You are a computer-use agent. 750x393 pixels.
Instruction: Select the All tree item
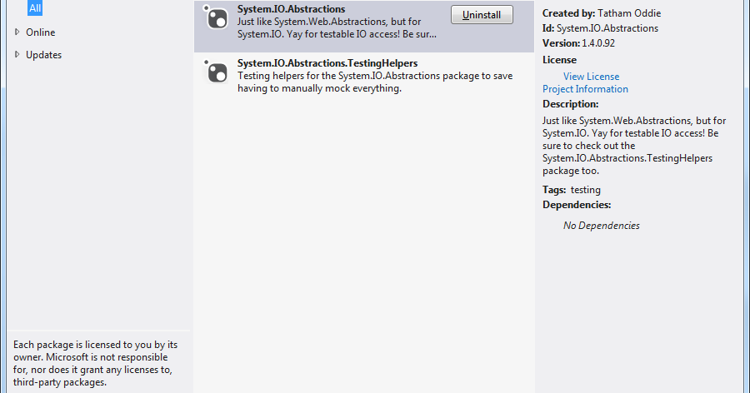point(35,8)
